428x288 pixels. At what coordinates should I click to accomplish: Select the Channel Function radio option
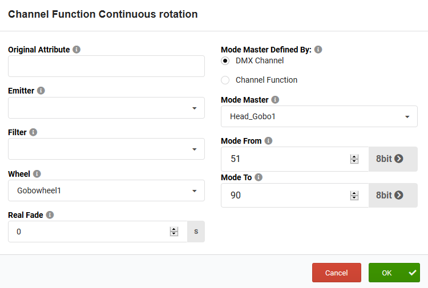click(x=225, y=80)
